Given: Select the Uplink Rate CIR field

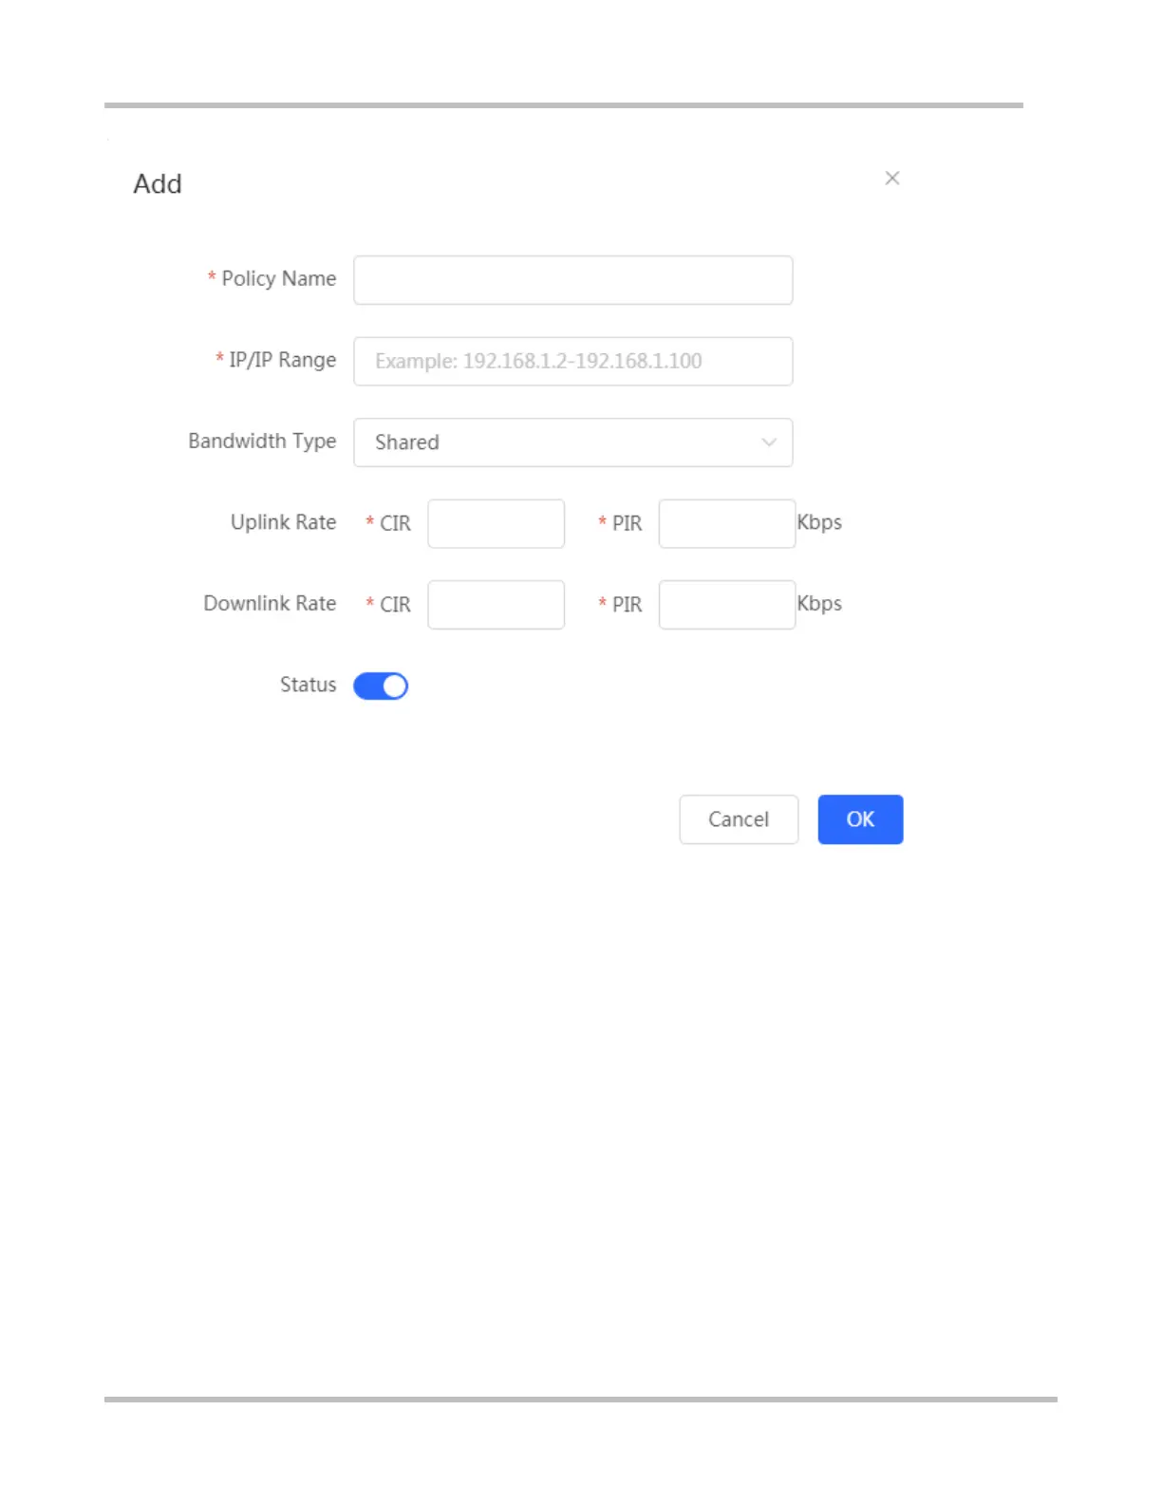Looking at the screenshot, I should pyautogui.click(x=496, y=524).
